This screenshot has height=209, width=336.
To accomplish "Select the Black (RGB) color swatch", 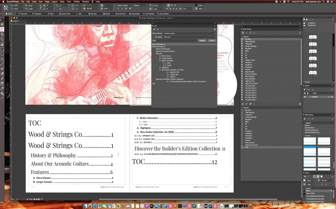I will click(318, 194).
